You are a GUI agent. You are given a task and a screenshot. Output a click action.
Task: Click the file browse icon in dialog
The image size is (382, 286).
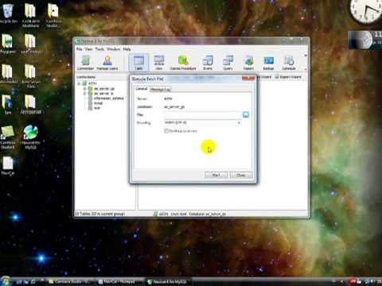pos(246,114)
